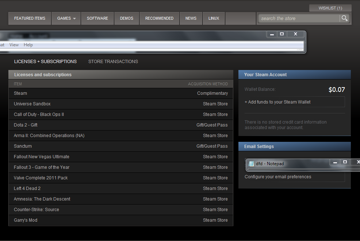Select Valve Complete 2011 Pack row
Screen dimensions: 360x241
[x=121, y=178]
